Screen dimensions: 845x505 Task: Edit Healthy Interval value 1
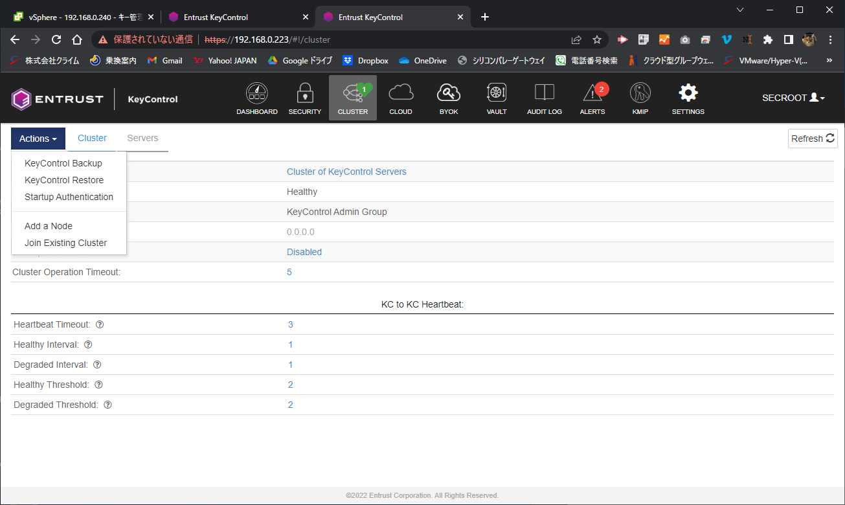coord(291,344)
